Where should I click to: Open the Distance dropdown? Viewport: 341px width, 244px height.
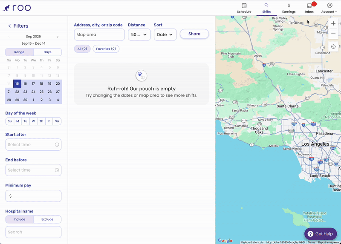coord(139,34)
